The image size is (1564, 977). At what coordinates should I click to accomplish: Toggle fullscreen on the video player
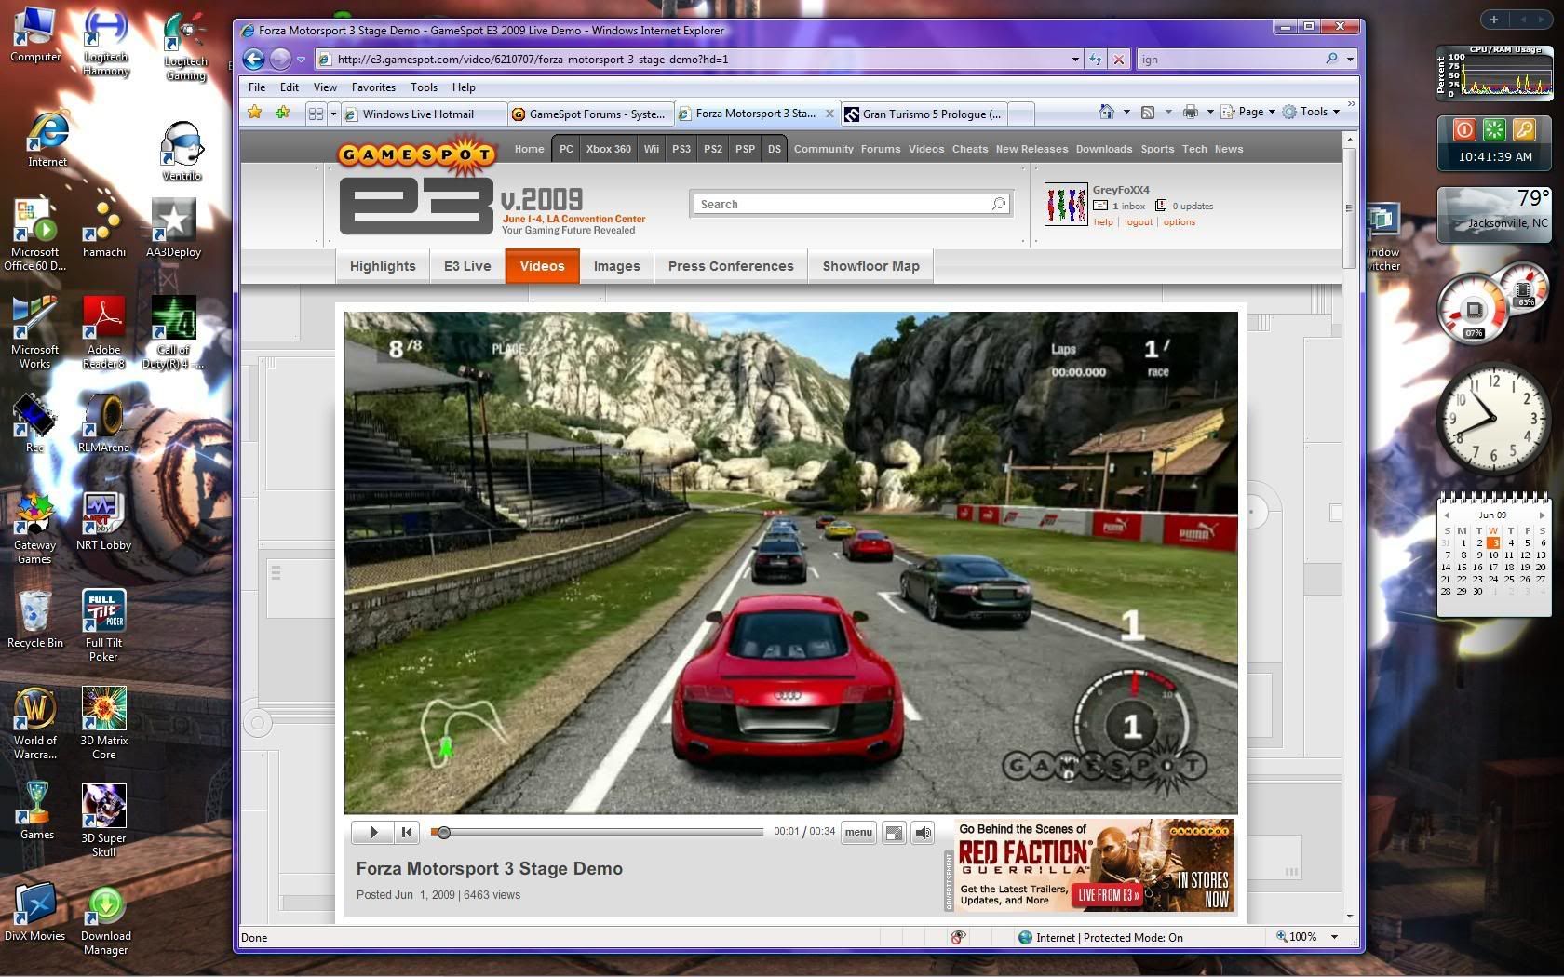point(894,833)
